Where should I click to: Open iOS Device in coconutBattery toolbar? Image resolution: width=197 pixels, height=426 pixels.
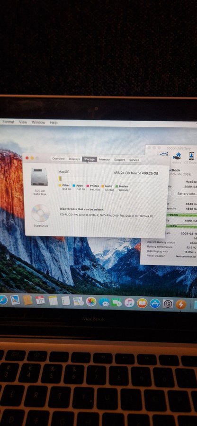191,158
